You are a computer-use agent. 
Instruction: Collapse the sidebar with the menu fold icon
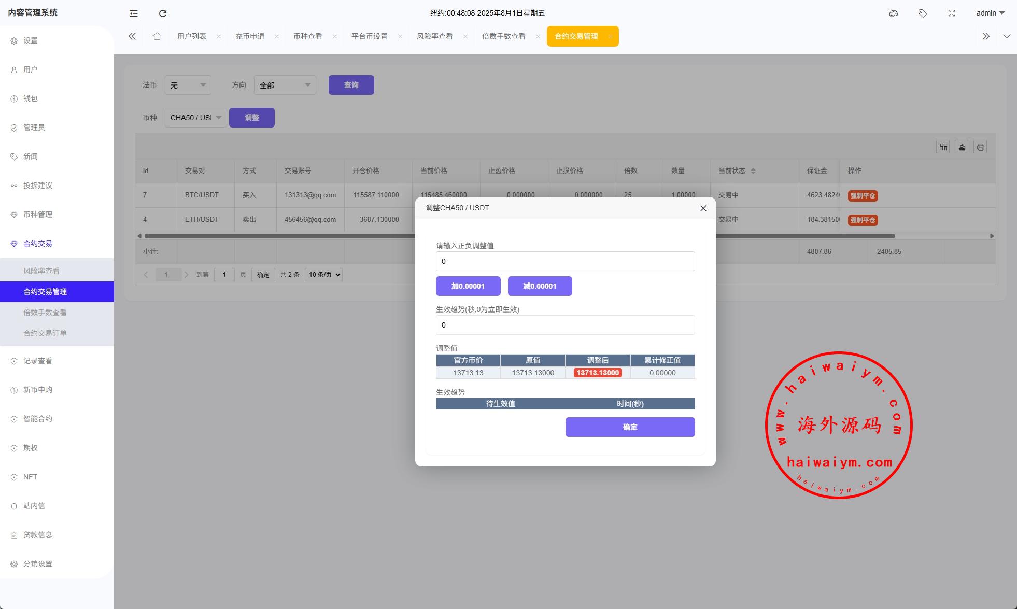[134, 13]
